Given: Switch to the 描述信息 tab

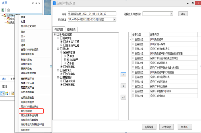Looking at the screenshot, I should coord(71,29).
